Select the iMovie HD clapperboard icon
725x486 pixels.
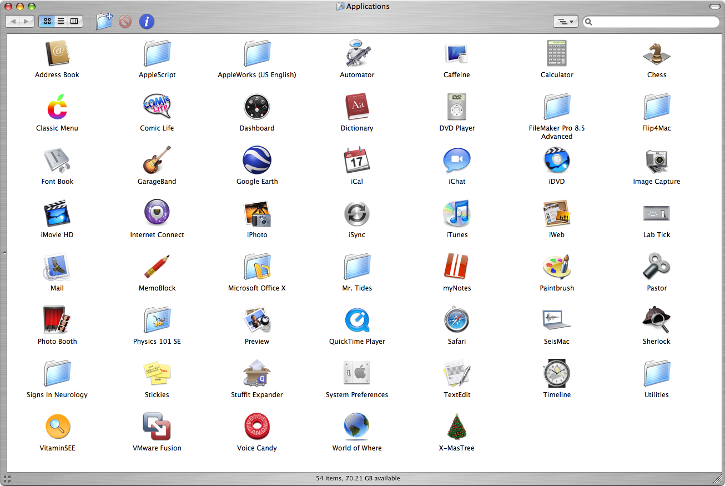click(57, 214)
